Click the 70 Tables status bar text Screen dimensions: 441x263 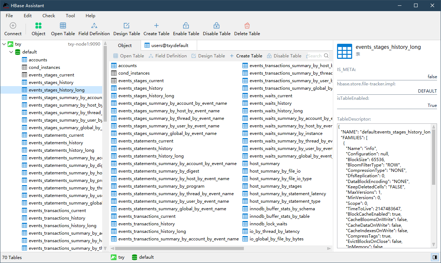click(12, 257)
